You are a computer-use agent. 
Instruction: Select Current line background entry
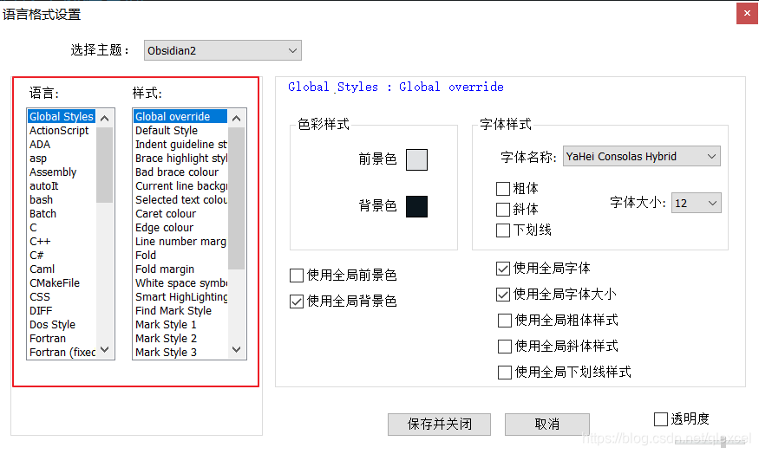click(180, 186)
